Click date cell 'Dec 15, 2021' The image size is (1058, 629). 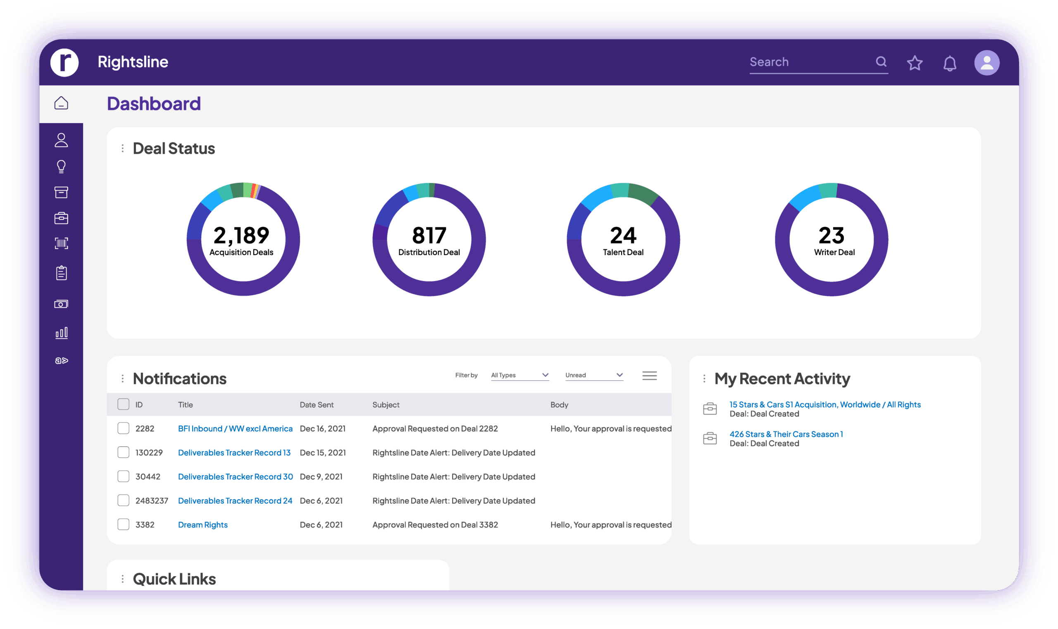click(323, 453)
